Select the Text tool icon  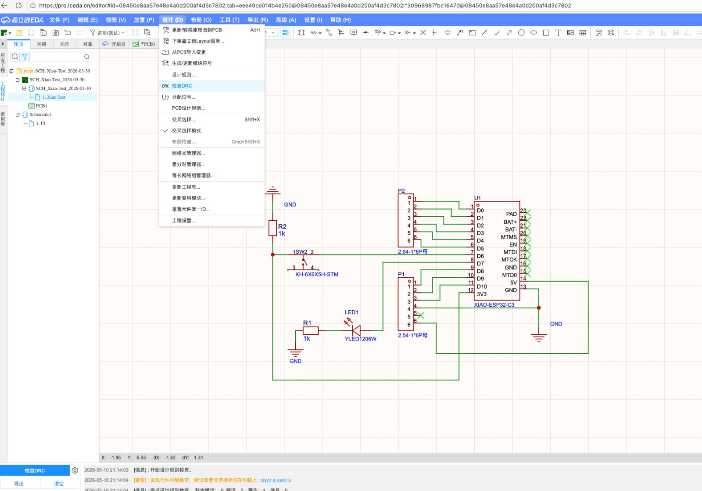558,32
